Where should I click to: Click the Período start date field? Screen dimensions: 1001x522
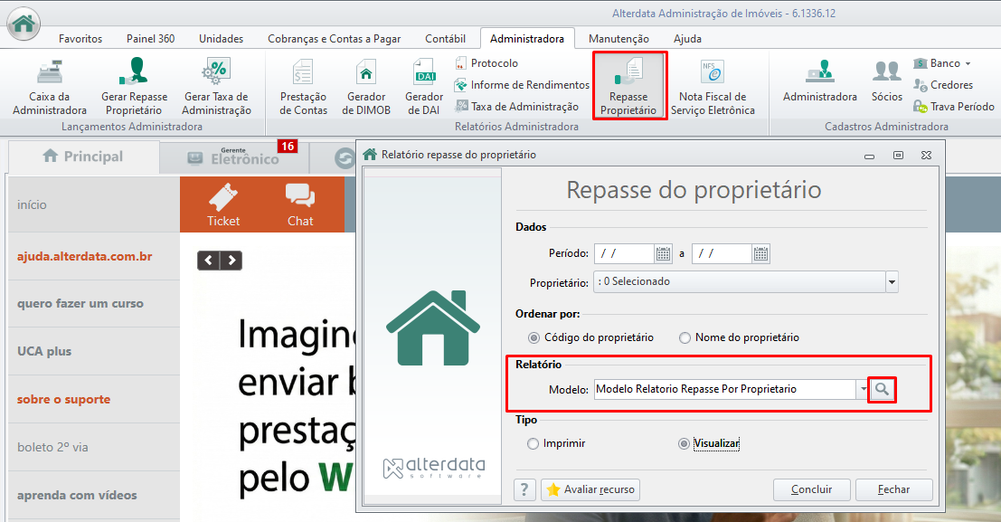click(624, 253)
